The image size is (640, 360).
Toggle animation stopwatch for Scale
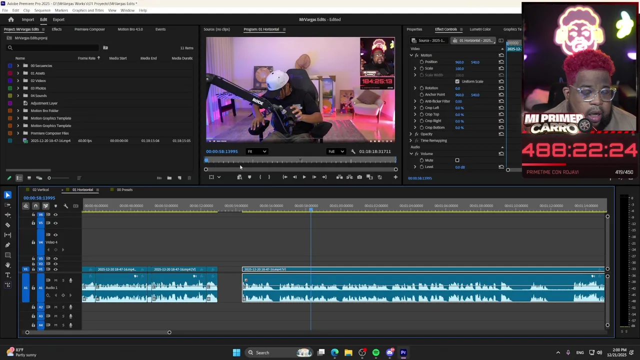tap(421, 68)
